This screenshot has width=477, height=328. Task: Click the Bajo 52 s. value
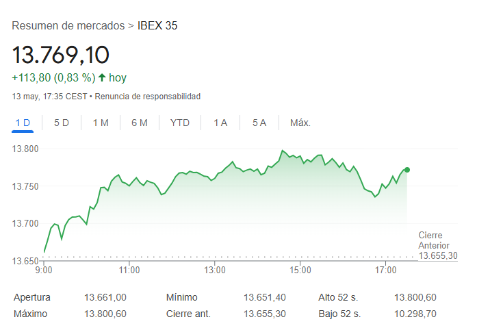415,314
